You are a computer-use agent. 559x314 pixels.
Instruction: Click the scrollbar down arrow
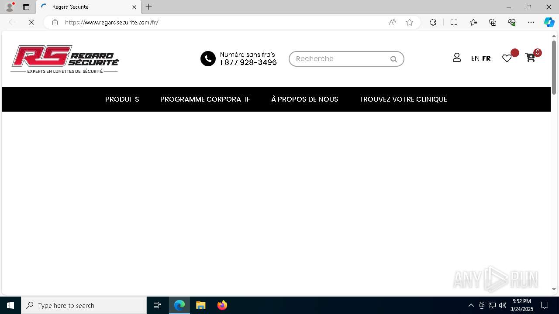pos(554,289)
